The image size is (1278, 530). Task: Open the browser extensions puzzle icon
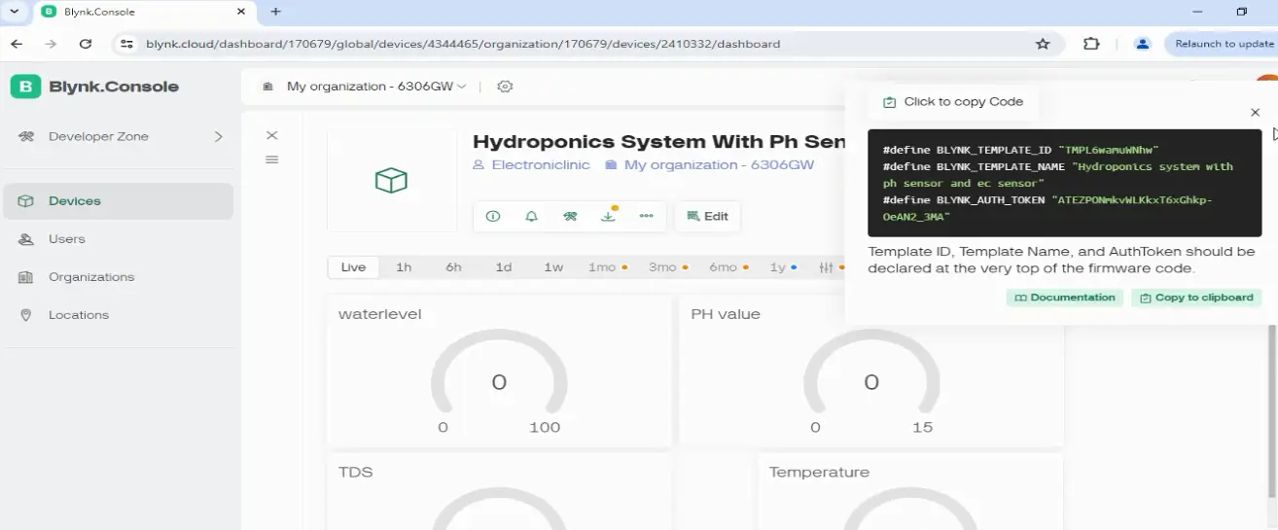1091,44
